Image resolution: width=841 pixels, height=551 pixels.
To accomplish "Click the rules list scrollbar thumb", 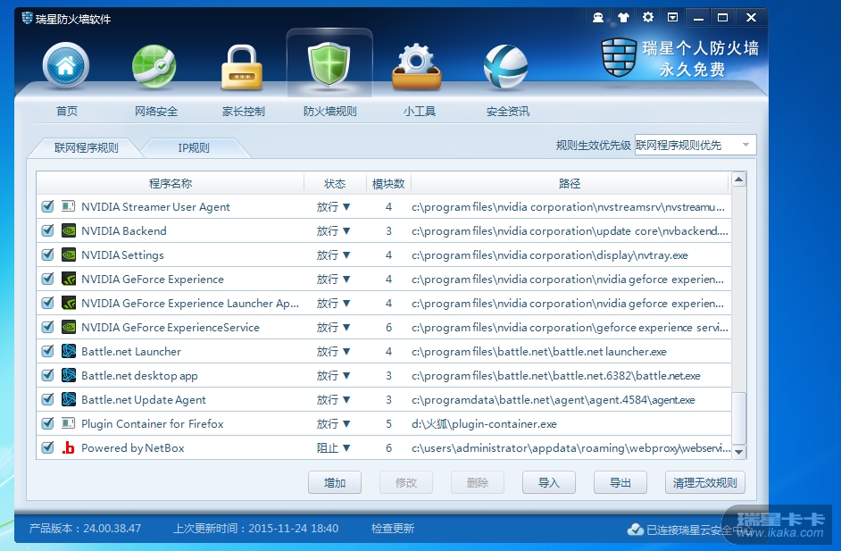I will 738,419.
